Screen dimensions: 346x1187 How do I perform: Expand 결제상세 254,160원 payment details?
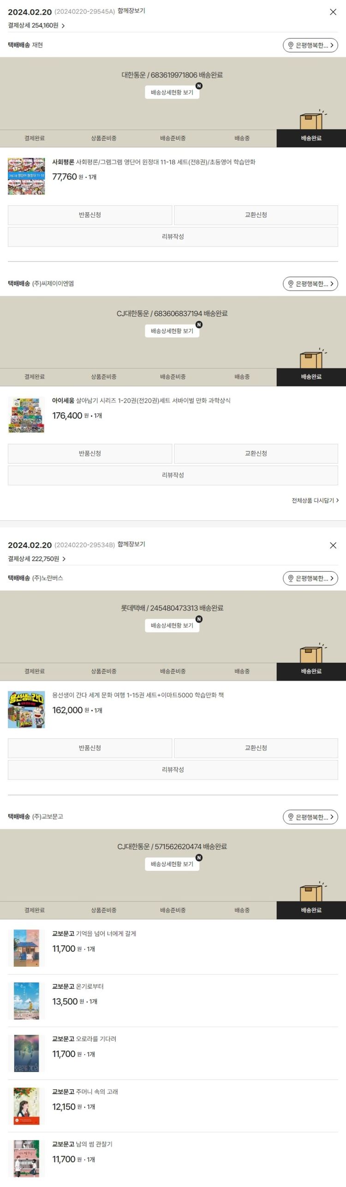tap(36, 25)
